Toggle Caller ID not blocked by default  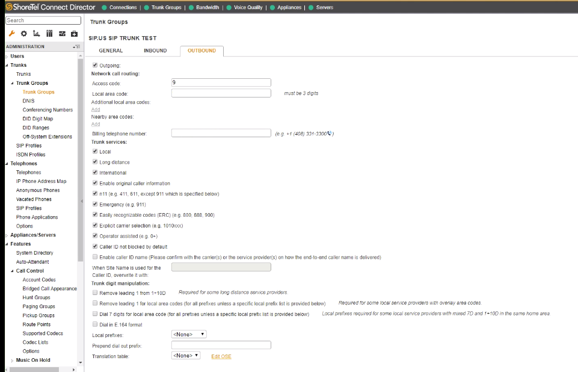point(95,246)
